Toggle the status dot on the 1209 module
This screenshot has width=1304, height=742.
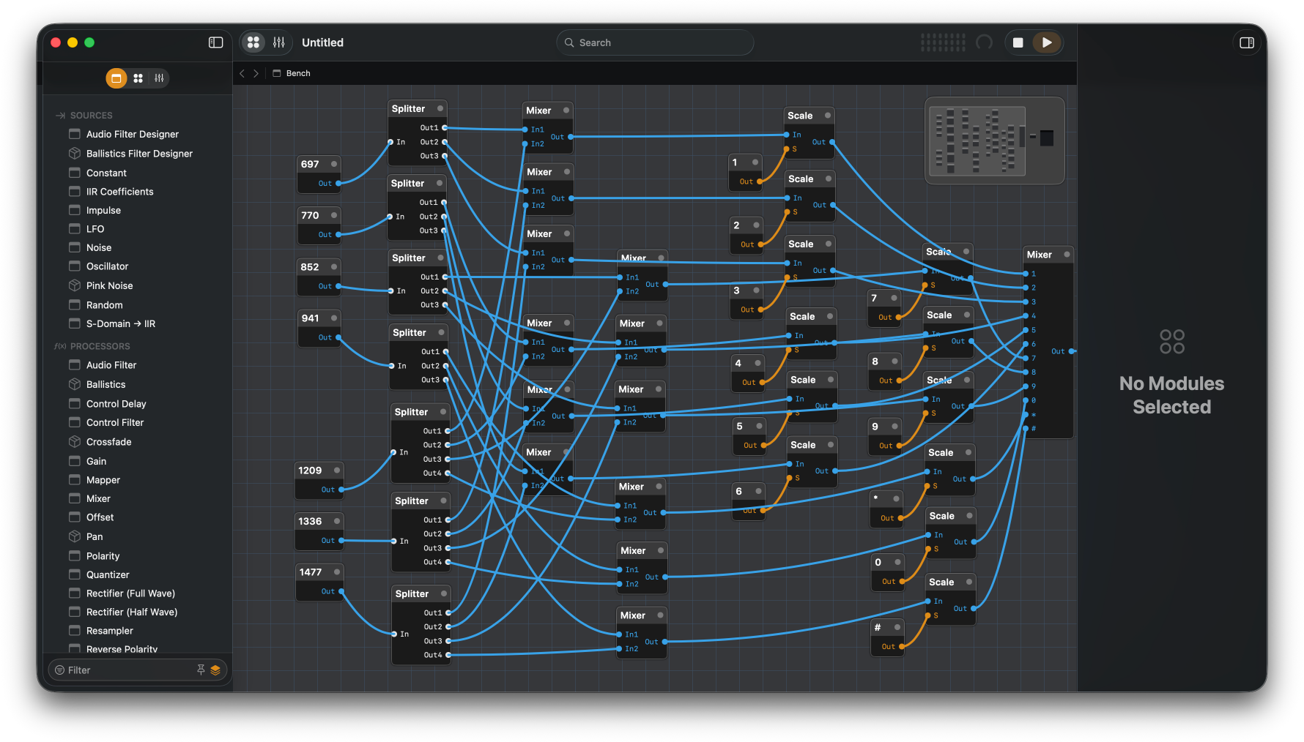[x=337, y=471]
